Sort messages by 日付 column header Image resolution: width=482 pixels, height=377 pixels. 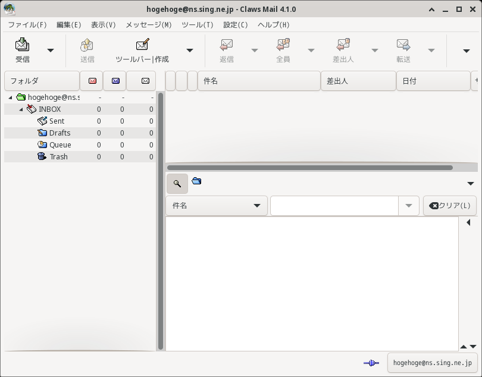tap(433, 81)
